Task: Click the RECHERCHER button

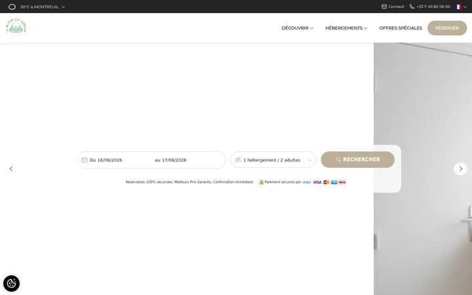Action: click(x=358, y=159)
